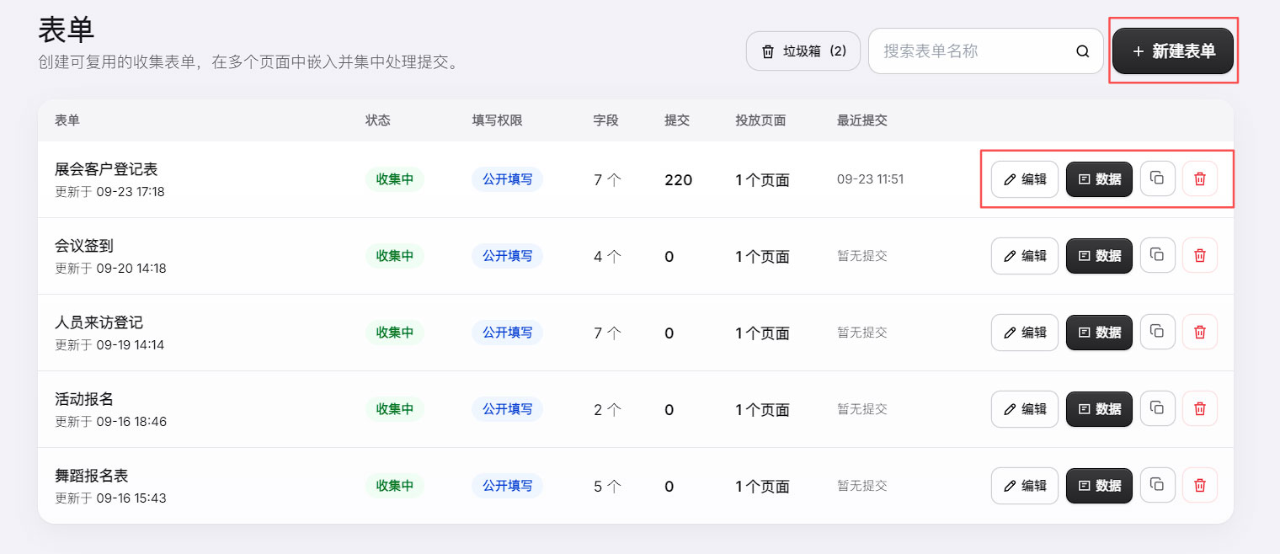View 数据 for 展会客户登记表
This screenshot has width=1280, height=554.
point(1099,179)
